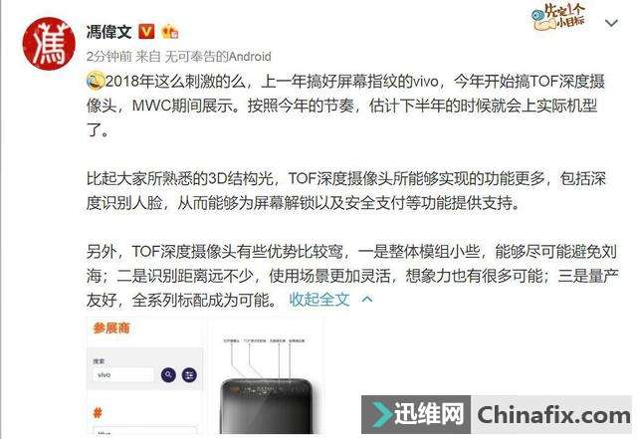Click the 2分钟前 timestamp
The height and width of the screenshot is (439, 637).
[108, 56]
